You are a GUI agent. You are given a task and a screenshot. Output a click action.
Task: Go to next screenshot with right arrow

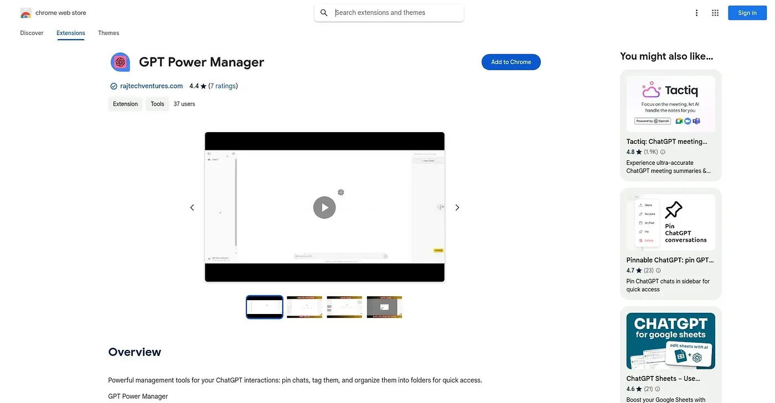click(457, 207)
